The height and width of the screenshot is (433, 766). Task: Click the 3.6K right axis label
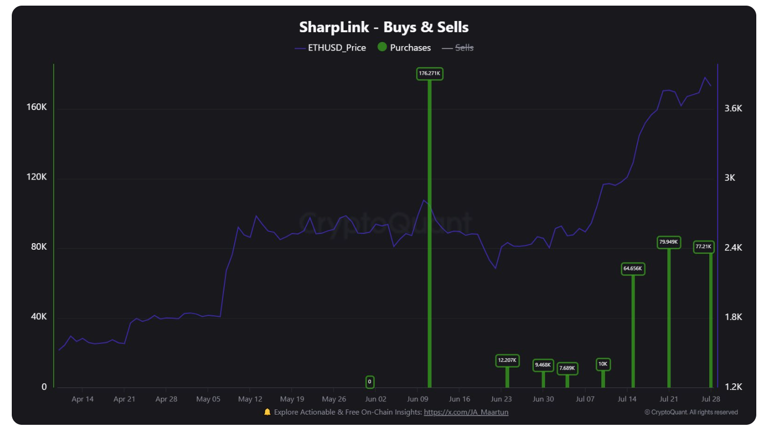(x=733, y=109)
